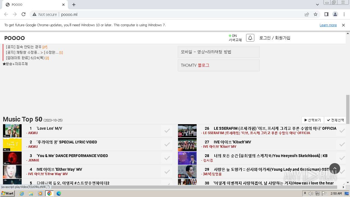The width and height of the screenshot is (350, 197).
Task: Click the 선택보기 play selected button
Action: pyautogui.click(x=313, y=120)
